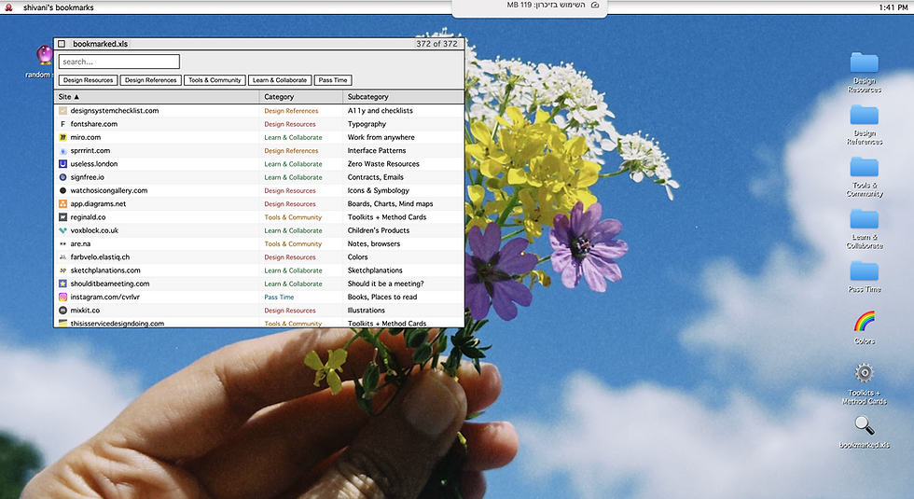Click the voxblock.co.uk favicon
The width and height of the screenshot is (914, 499).
(63, 230)
